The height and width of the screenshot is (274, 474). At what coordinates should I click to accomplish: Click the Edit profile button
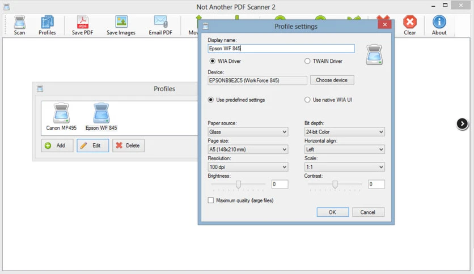pos(93,145)
